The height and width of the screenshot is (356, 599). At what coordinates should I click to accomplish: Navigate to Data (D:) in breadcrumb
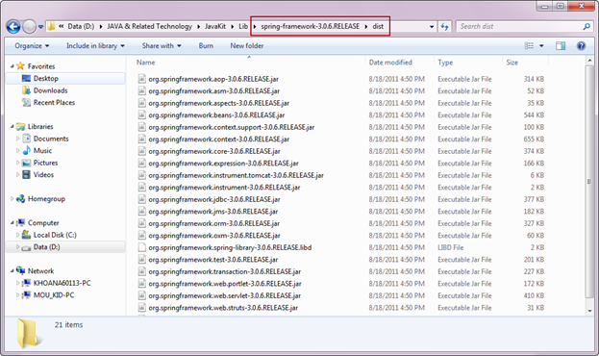81,26
